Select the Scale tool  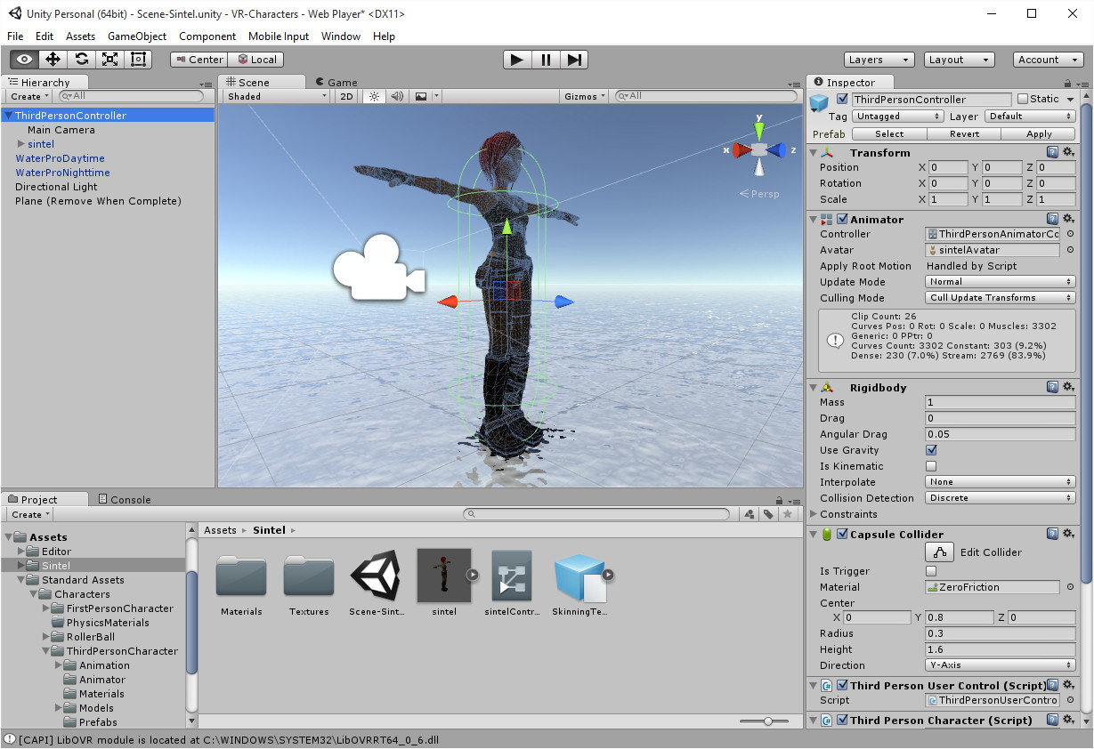[x=109, y=60]
